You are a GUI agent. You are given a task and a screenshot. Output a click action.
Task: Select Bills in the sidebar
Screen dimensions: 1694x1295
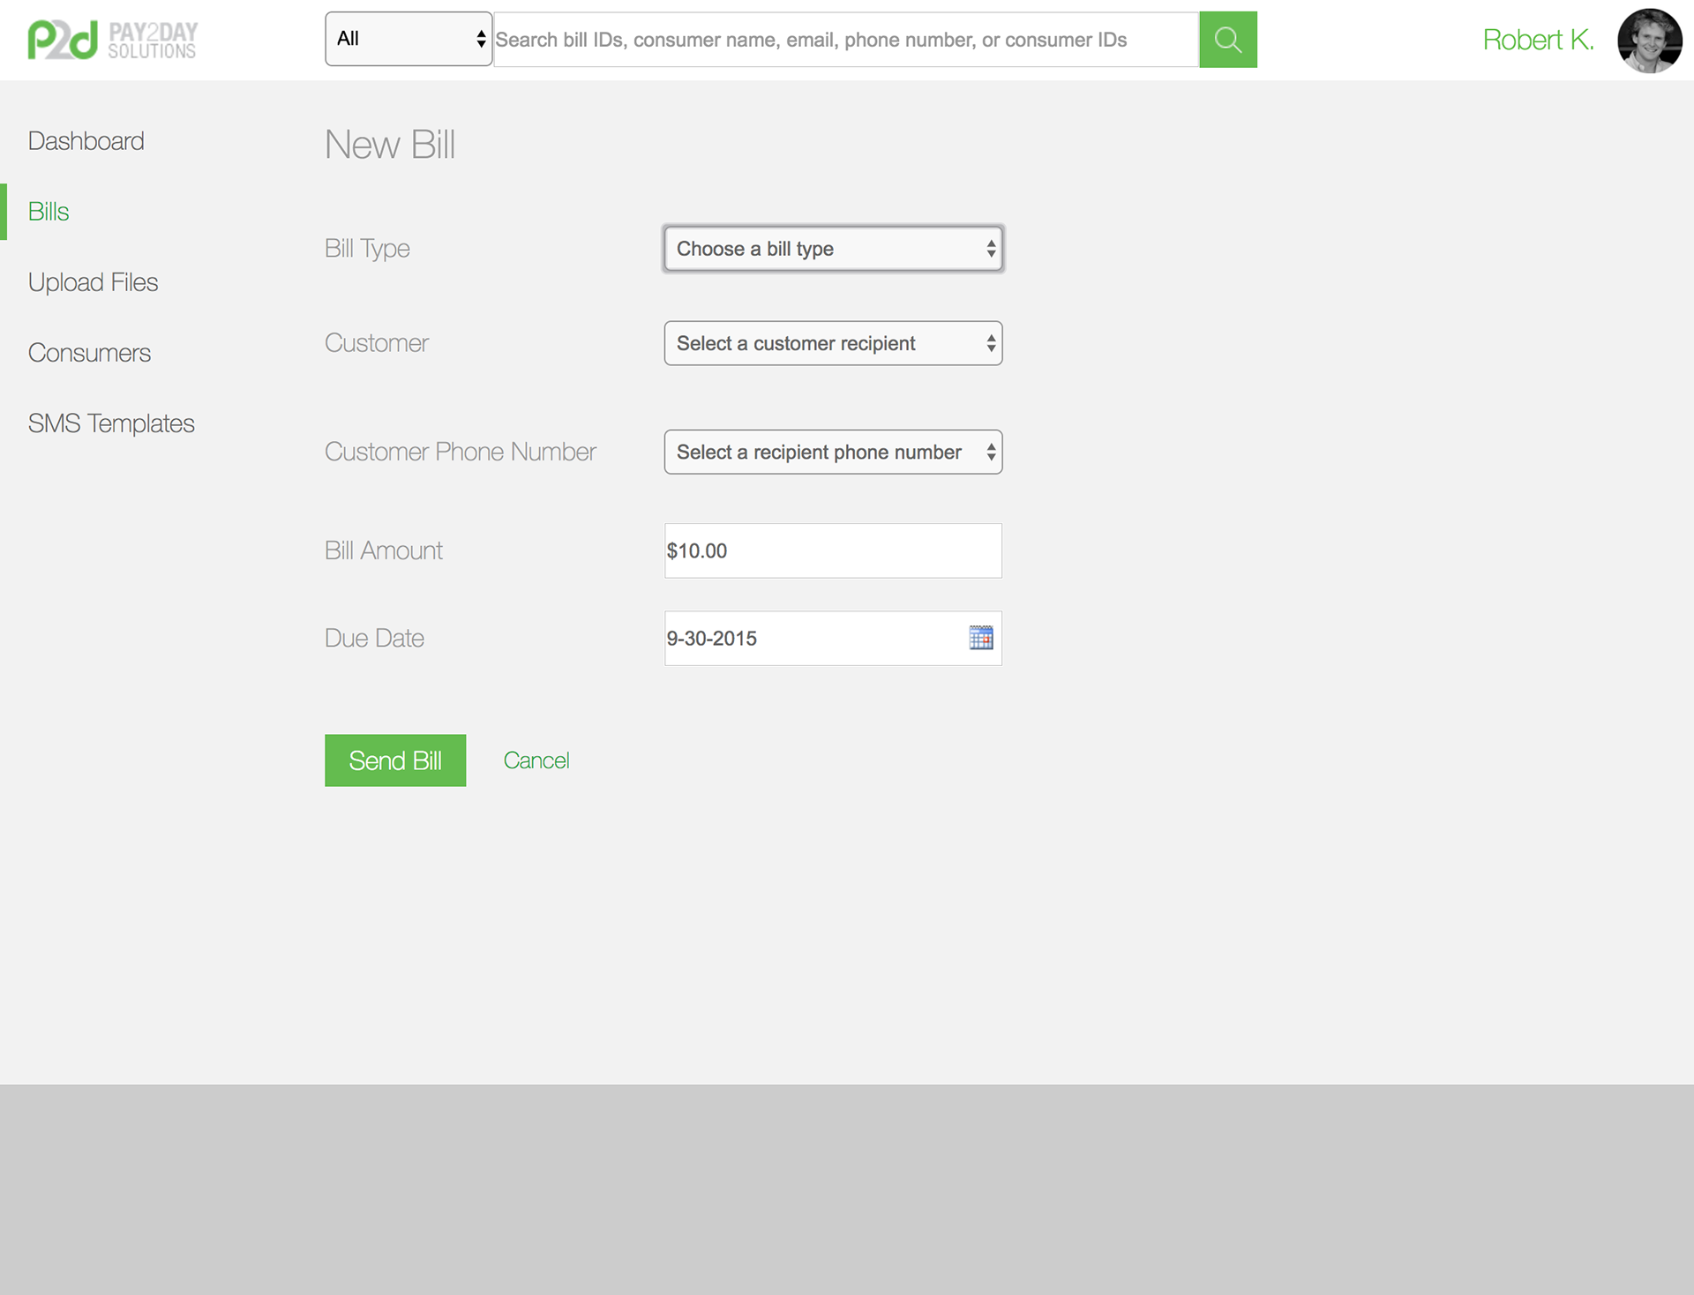pyautogui.click(x=49, y=212)
